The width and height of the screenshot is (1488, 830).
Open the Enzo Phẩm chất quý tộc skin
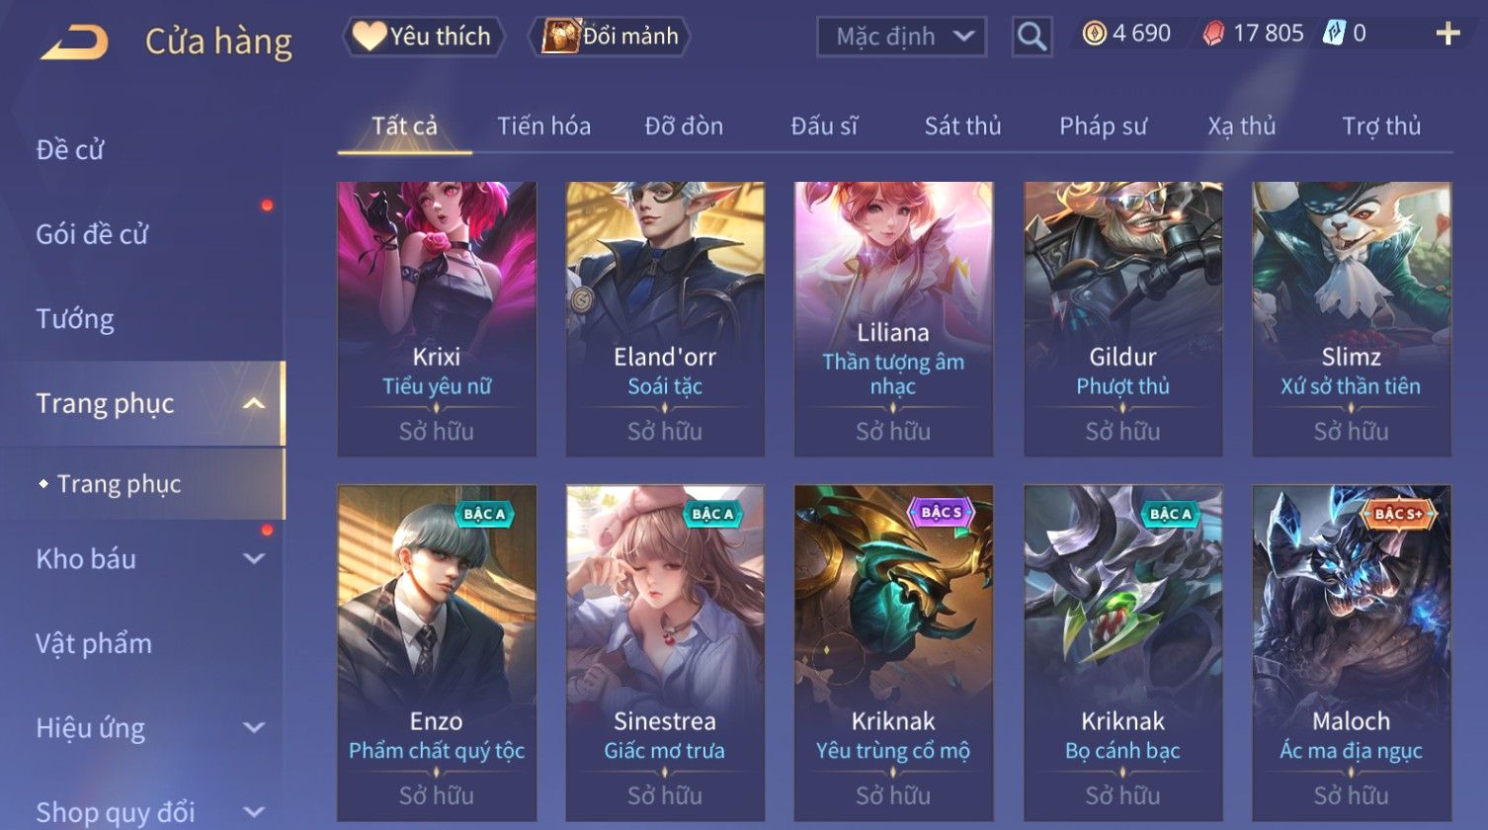(x=437, y=652)
